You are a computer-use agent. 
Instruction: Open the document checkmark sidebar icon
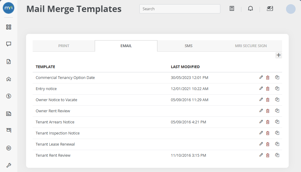[9, 62]
